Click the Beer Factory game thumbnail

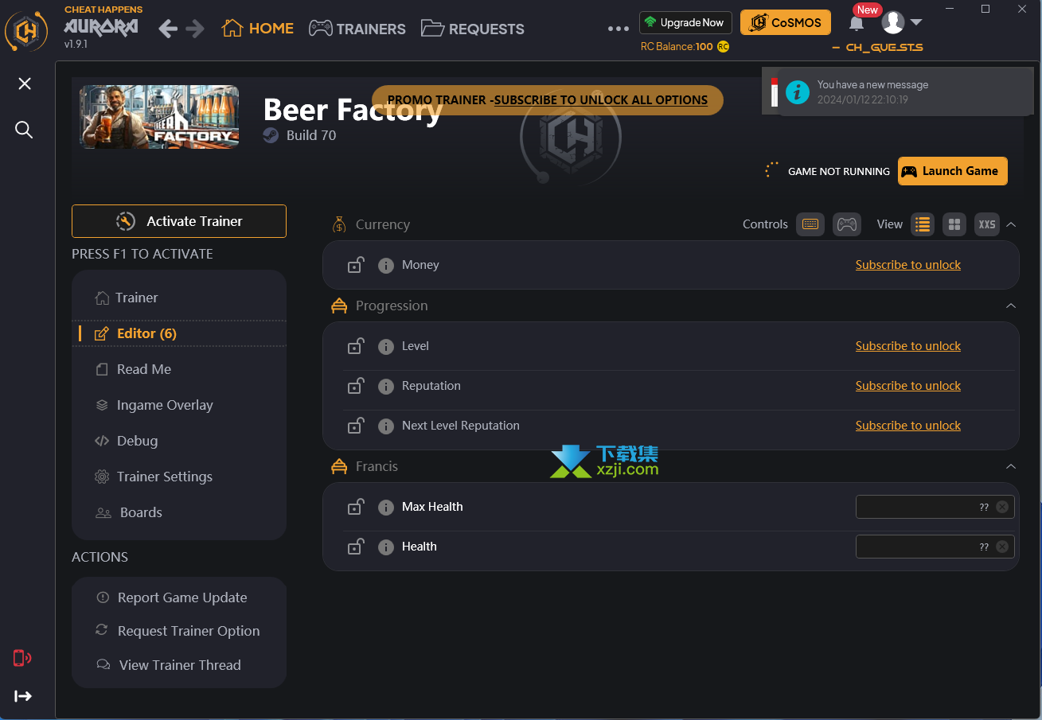pos(159,117)
